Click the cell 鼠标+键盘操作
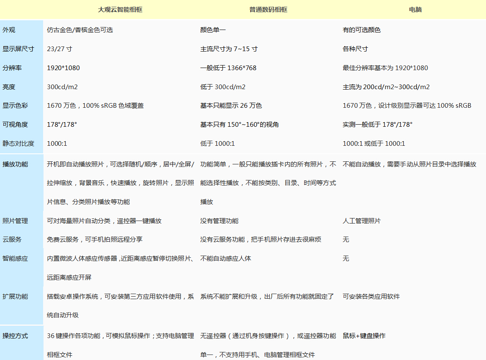Viewport: 486px width, 360px height. pos(364,336)
